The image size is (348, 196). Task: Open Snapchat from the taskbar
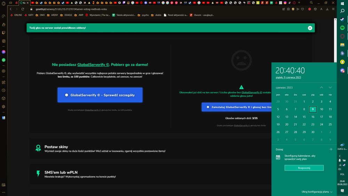342,62
